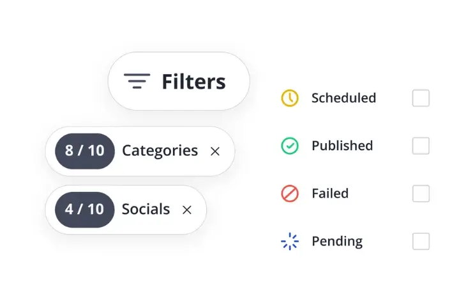475x303 pixels.
Task: Click the 8 / 10 Categories count badge
Action: (x=85, y=151)
